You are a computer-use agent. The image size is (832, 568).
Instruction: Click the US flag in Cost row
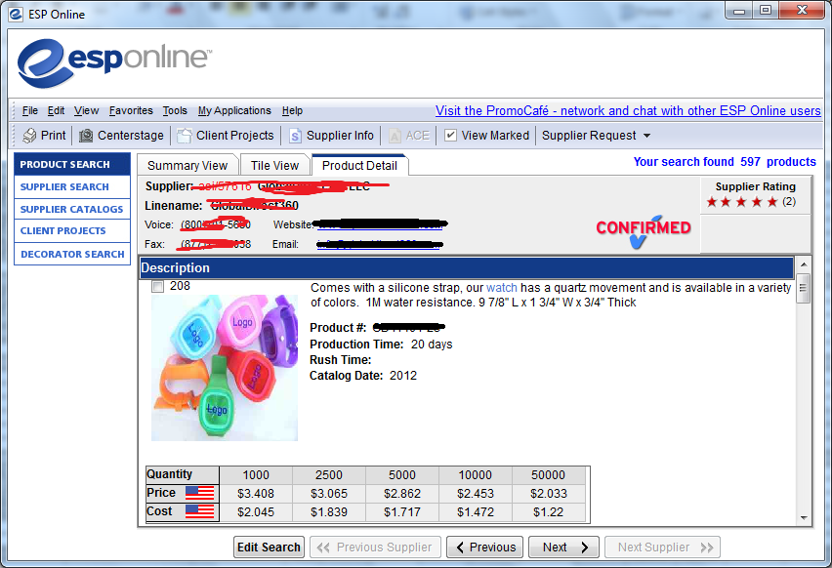click(x=200, y=511)
